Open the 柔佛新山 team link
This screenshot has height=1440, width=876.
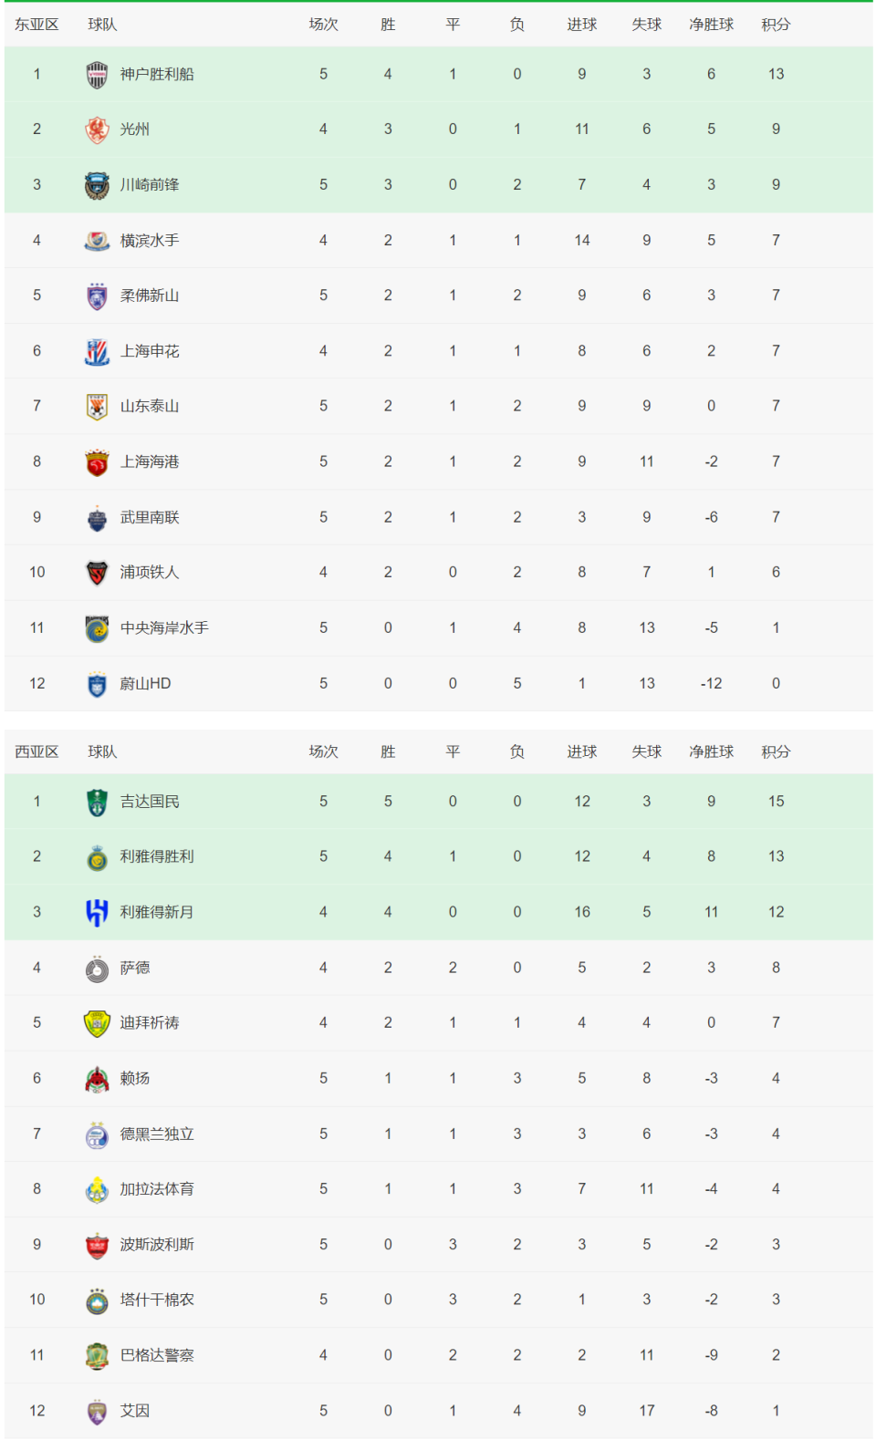tap(150, 295)
